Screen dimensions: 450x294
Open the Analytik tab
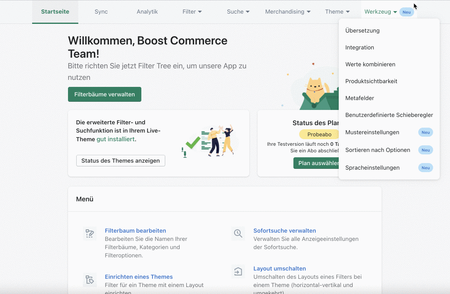[x=147, y=12]
